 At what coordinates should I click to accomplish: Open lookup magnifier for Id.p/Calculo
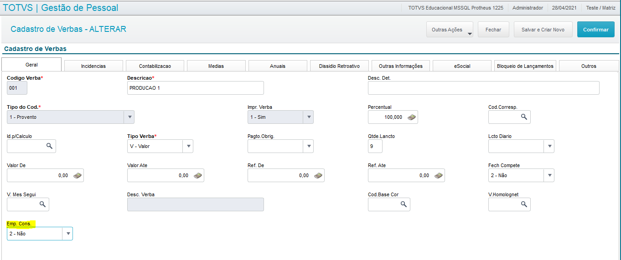pos(49,146)
